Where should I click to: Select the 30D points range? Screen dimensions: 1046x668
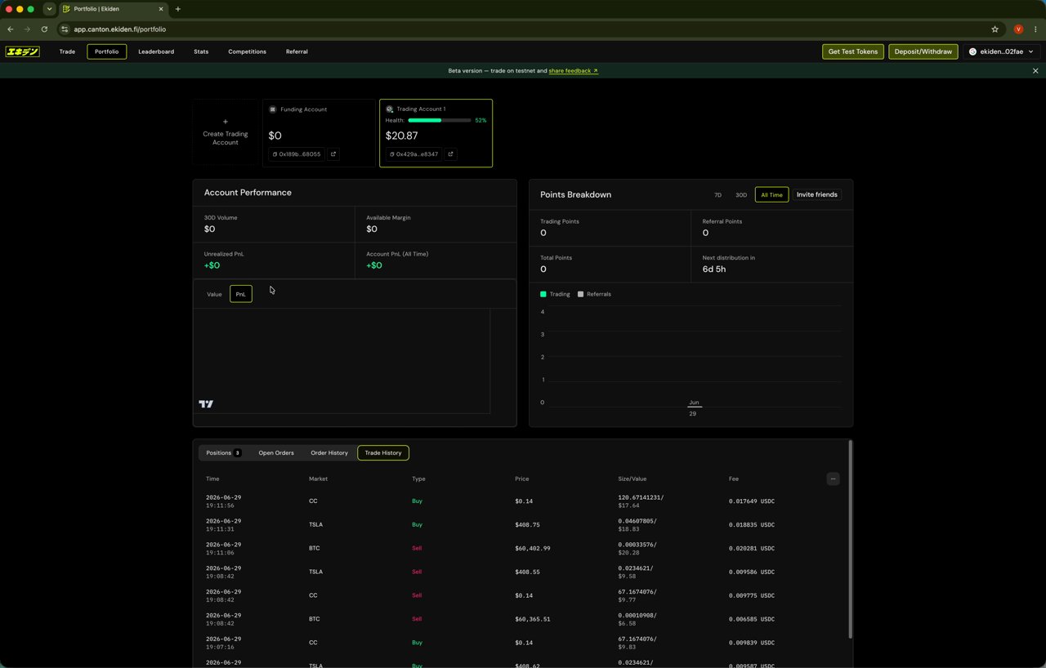[x=741, y=195]
